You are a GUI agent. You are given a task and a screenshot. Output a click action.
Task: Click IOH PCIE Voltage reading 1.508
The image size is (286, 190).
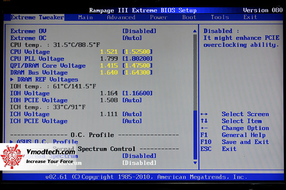click(109, 100)
